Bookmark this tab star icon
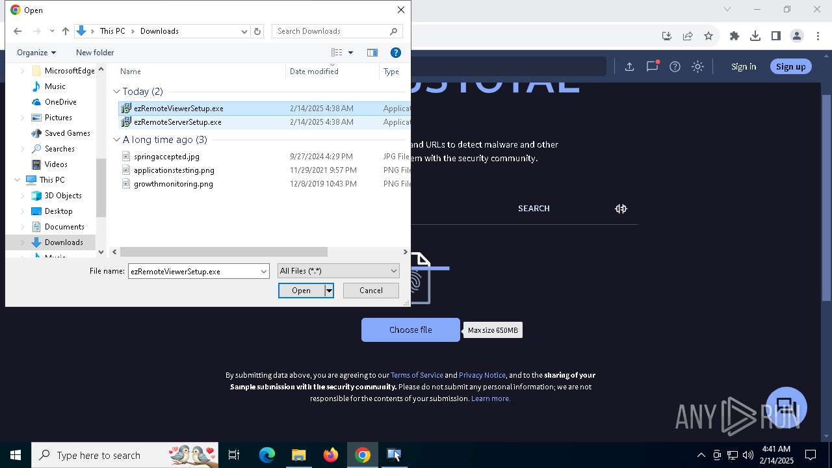The width and height of the screenshot is (832, 468). 708,36
